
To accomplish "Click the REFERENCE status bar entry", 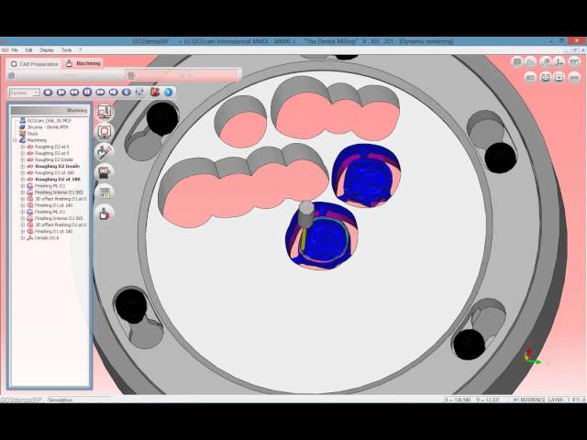I will tap(530, 400).
